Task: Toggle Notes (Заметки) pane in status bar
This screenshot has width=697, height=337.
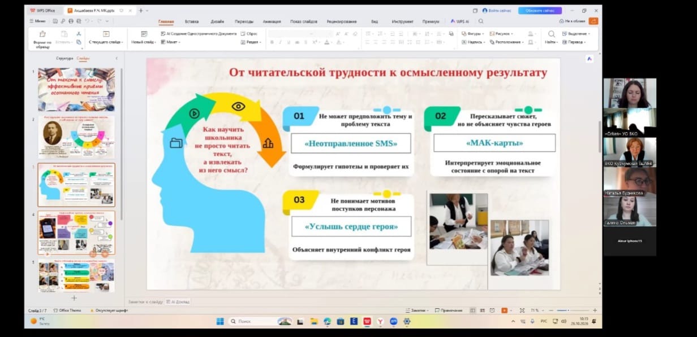Action: point(417,310)
